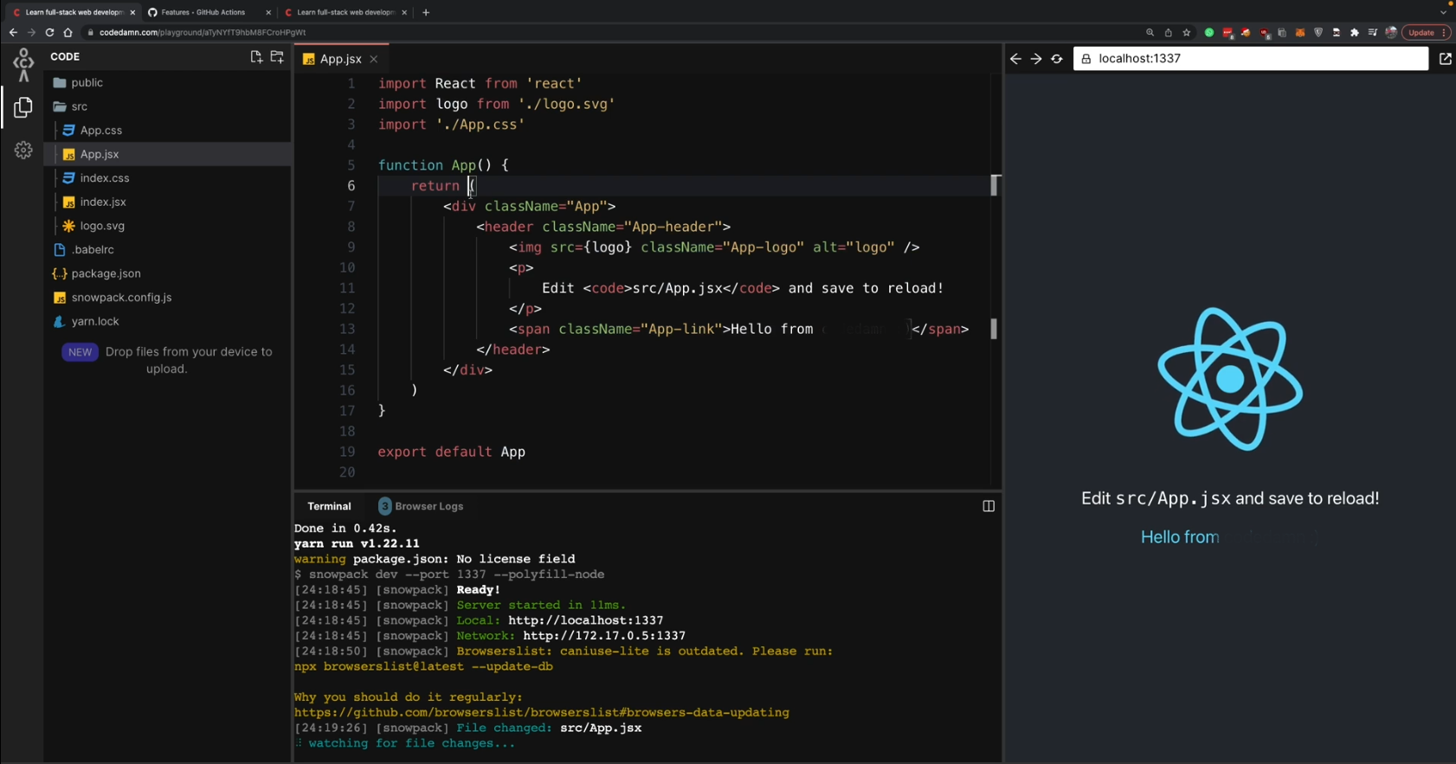
Task: Reload the localhost preview pane
Action: click(1057, 59)
